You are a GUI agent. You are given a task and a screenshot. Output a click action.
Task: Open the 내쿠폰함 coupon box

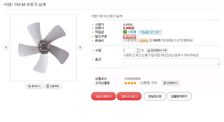[129, 36]
